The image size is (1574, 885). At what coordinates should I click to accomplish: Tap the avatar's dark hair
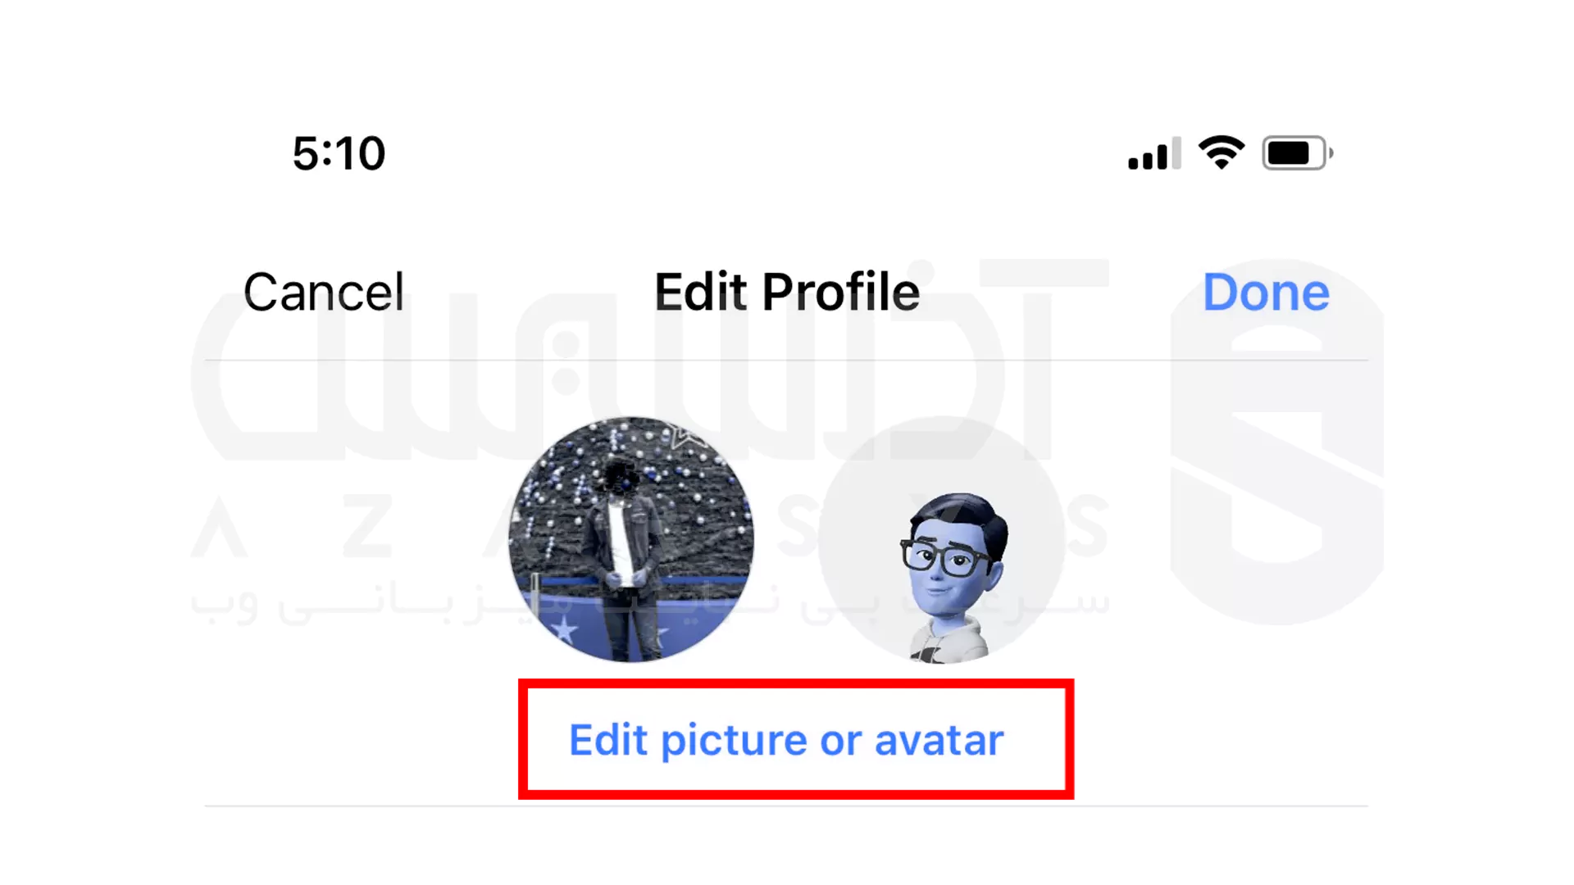click(x=963, y=516)
